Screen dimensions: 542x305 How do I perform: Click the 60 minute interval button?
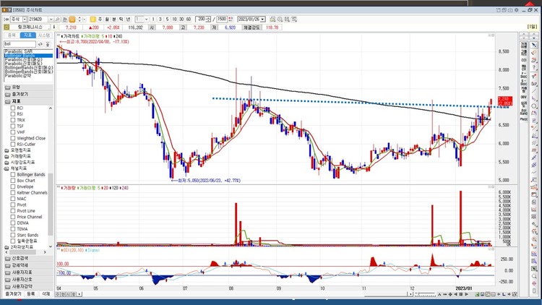189,20
